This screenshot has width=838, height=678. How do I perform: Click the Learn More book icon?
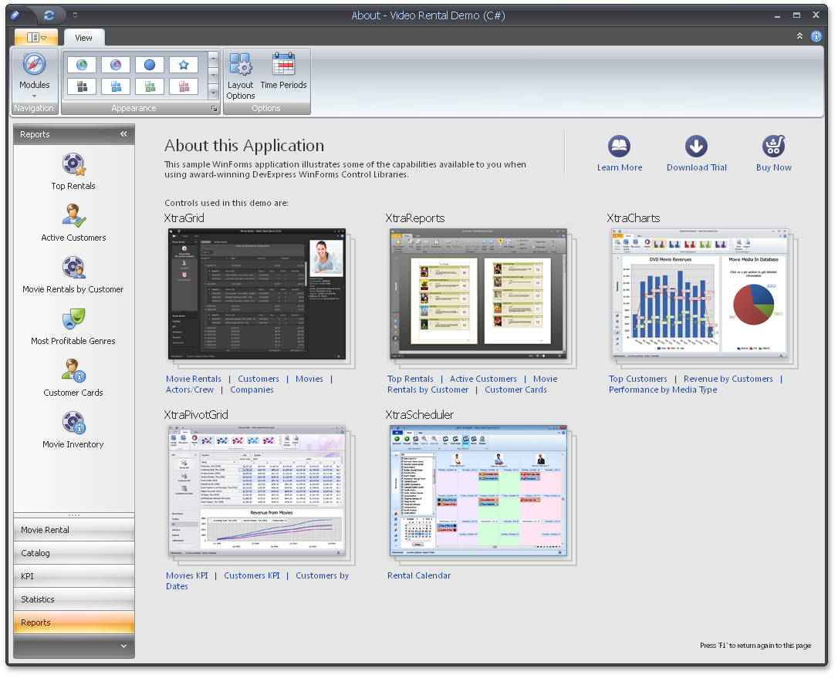pyautogui.click(x=620, y=146)
